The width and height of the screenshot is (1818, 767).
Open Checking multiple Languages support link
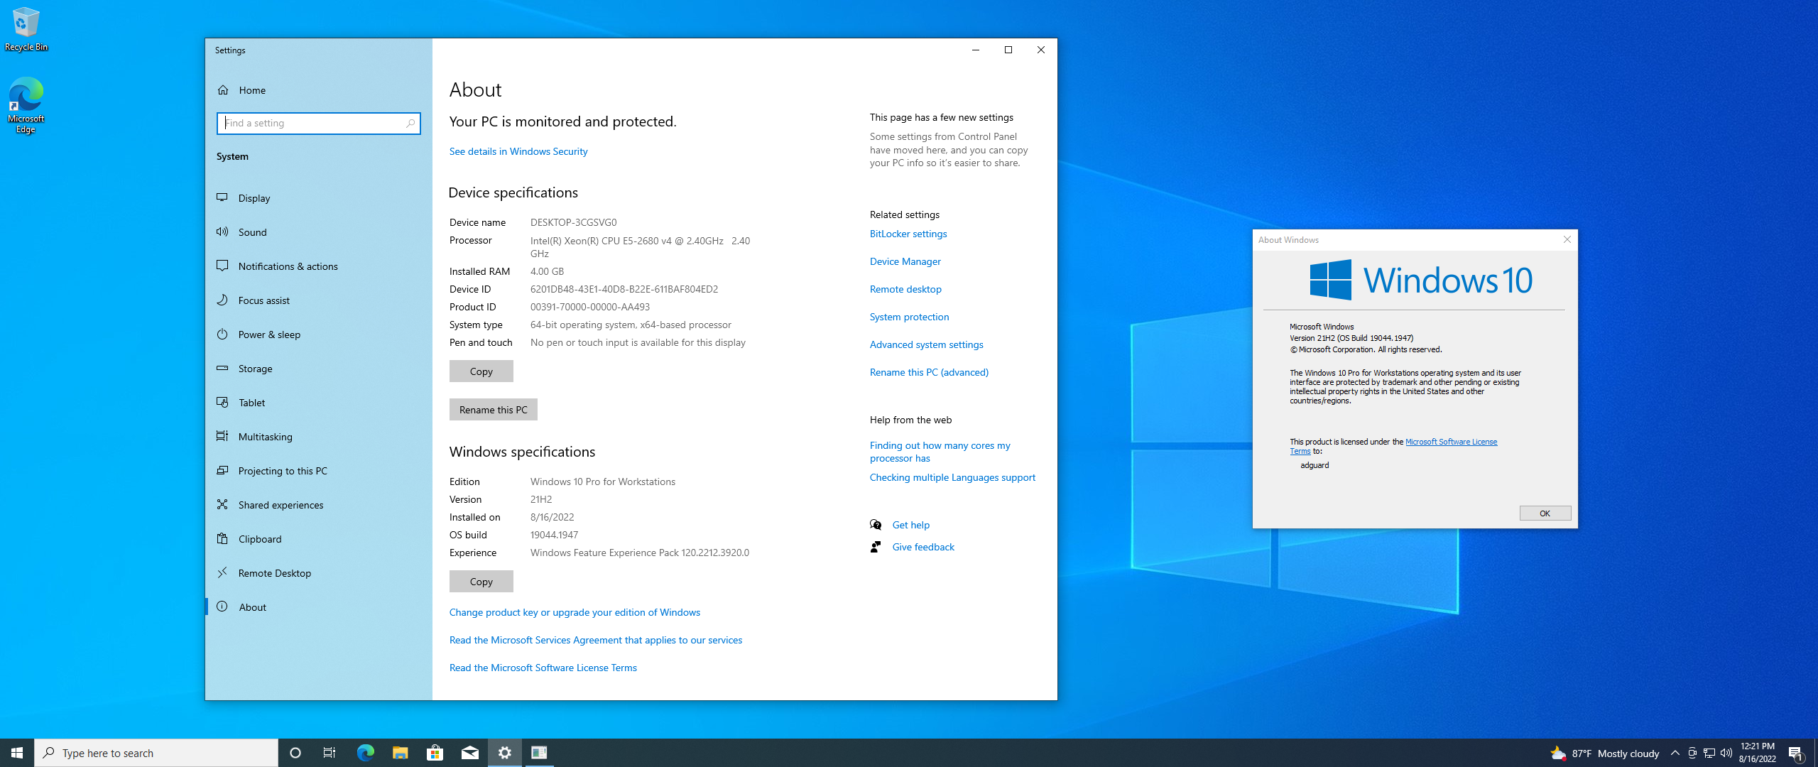point(952,477)
